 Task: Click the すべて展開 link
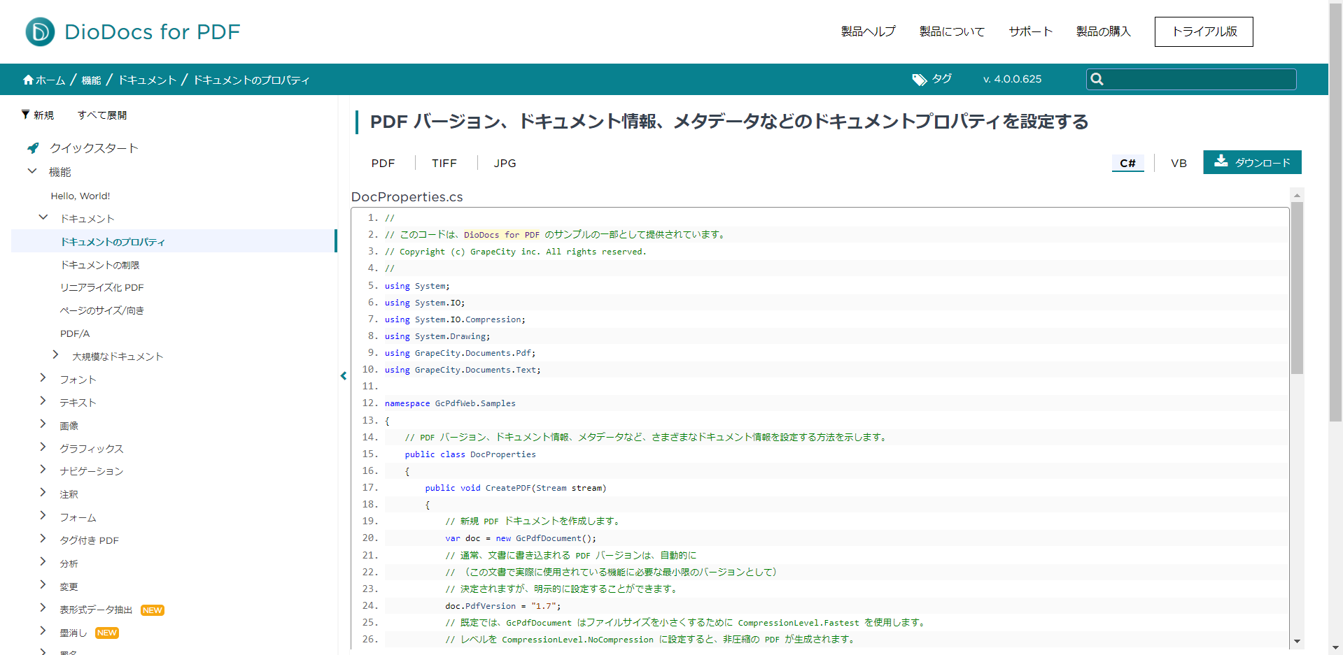tap(102, 115)
